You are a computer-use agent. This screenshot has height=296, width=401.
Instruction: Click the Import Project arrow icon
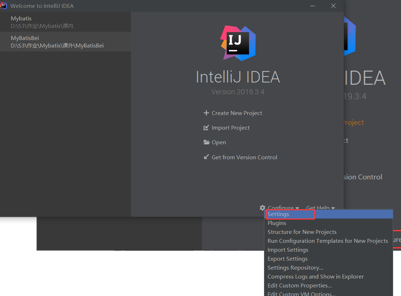[206, 127]
